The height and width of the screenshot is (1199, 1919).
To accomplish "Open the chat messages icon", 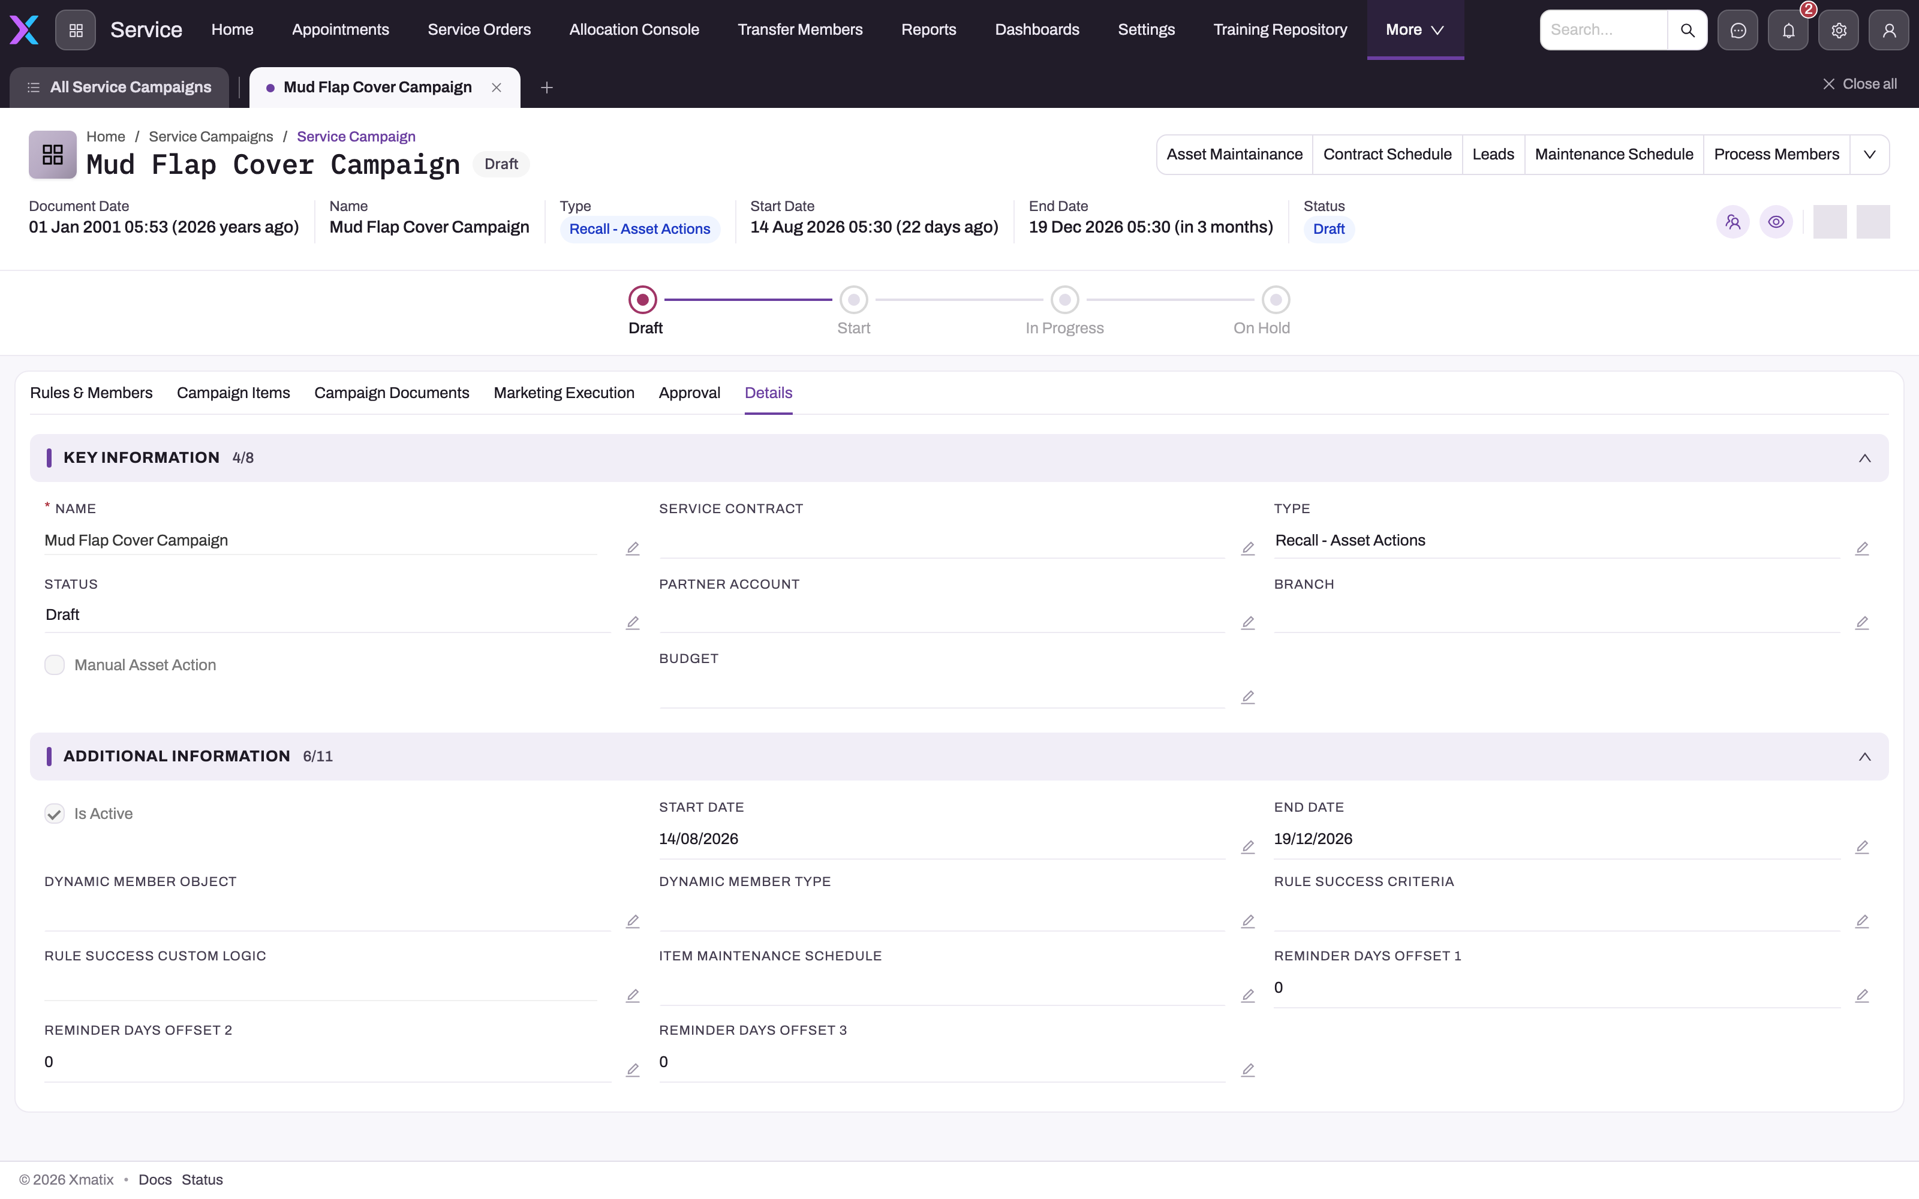I will coord(1737,30).
